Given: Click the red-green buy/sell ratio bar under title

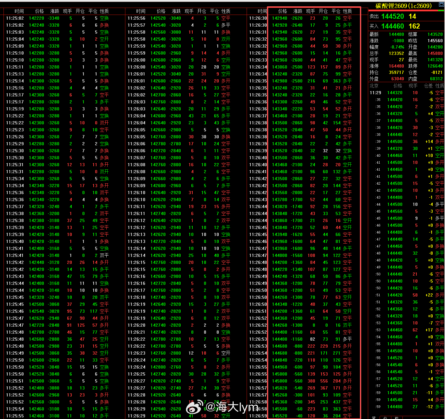Looking at the screenshot, I should coord(407,11).
